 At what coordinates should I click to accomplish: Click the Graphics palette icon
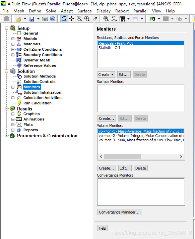(19, 114)
